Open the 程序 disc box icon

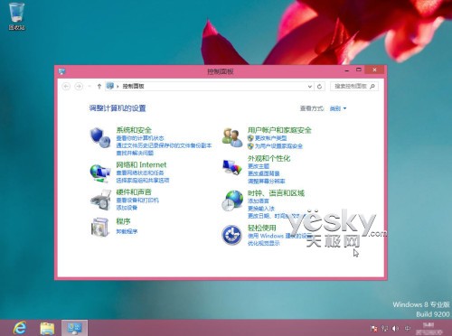tap(100, 228)
